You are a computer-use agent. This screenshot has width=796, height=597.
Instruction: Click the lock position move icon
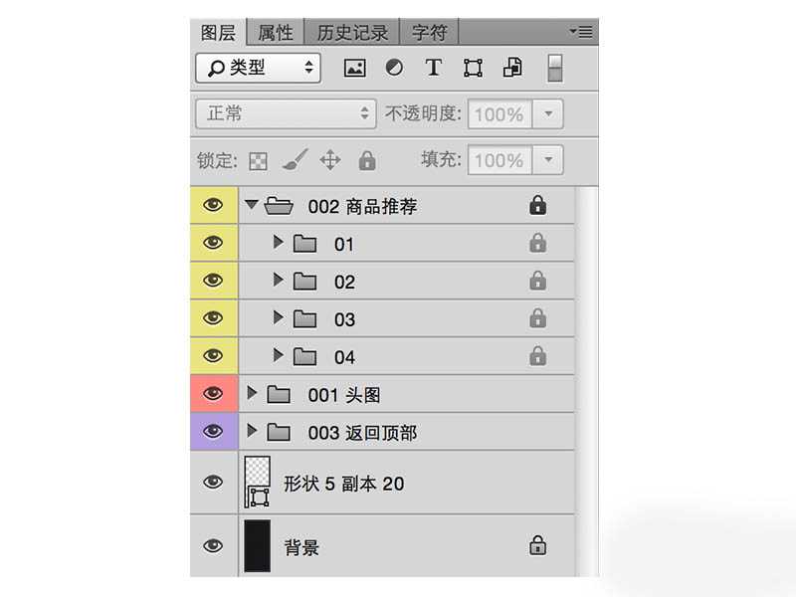[x=330, y=160]
